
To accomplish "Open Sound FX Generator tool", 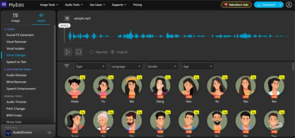I will click(20, 35).
